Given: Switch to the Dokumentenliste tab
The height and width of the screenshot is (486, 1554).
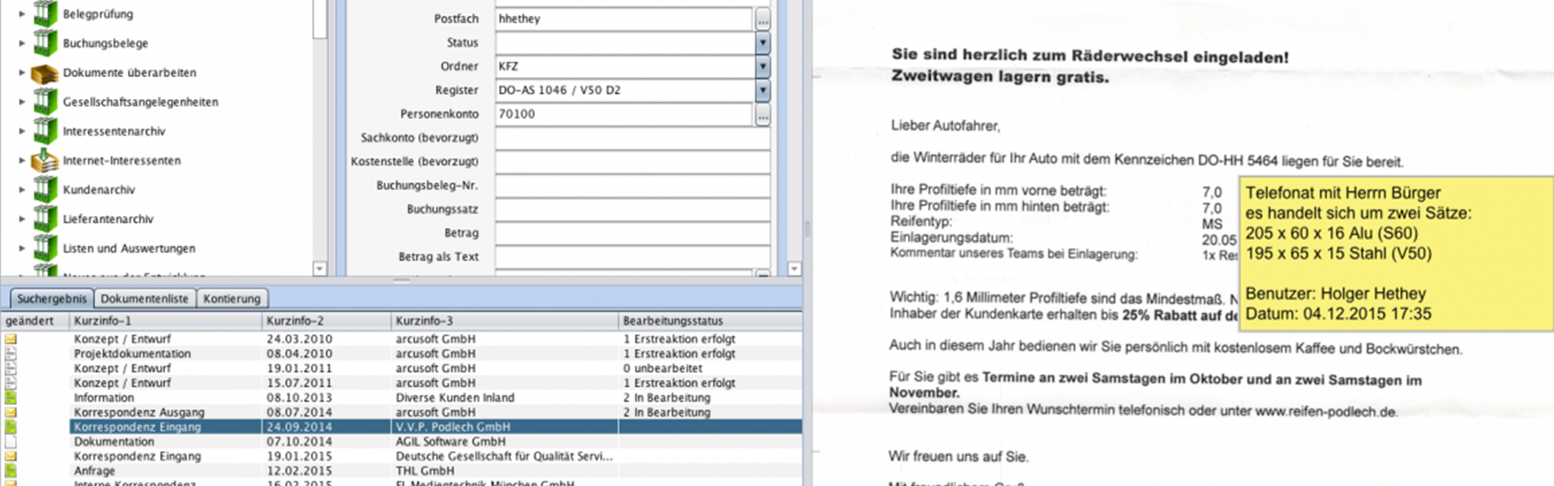Looking at the screenshot, I should tap(144, 298).
